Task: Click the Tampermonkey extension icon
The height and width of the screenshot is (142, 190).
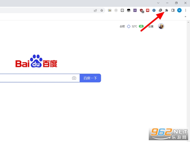Action: tap(128, 10)
